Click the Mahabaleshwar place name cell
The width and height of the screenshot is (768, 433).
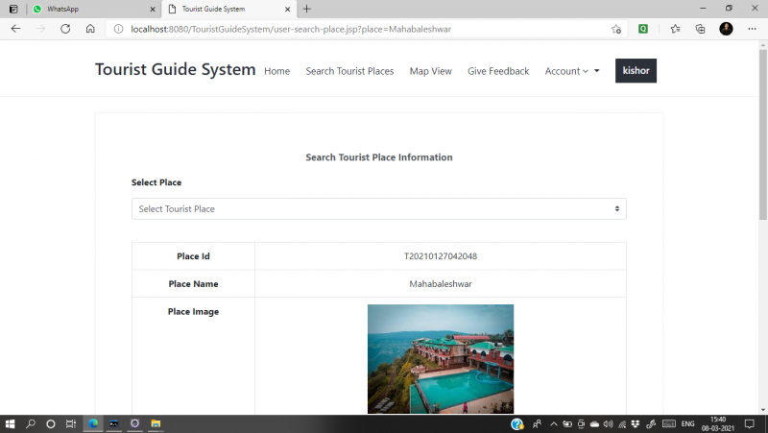[x=441, y=283]
